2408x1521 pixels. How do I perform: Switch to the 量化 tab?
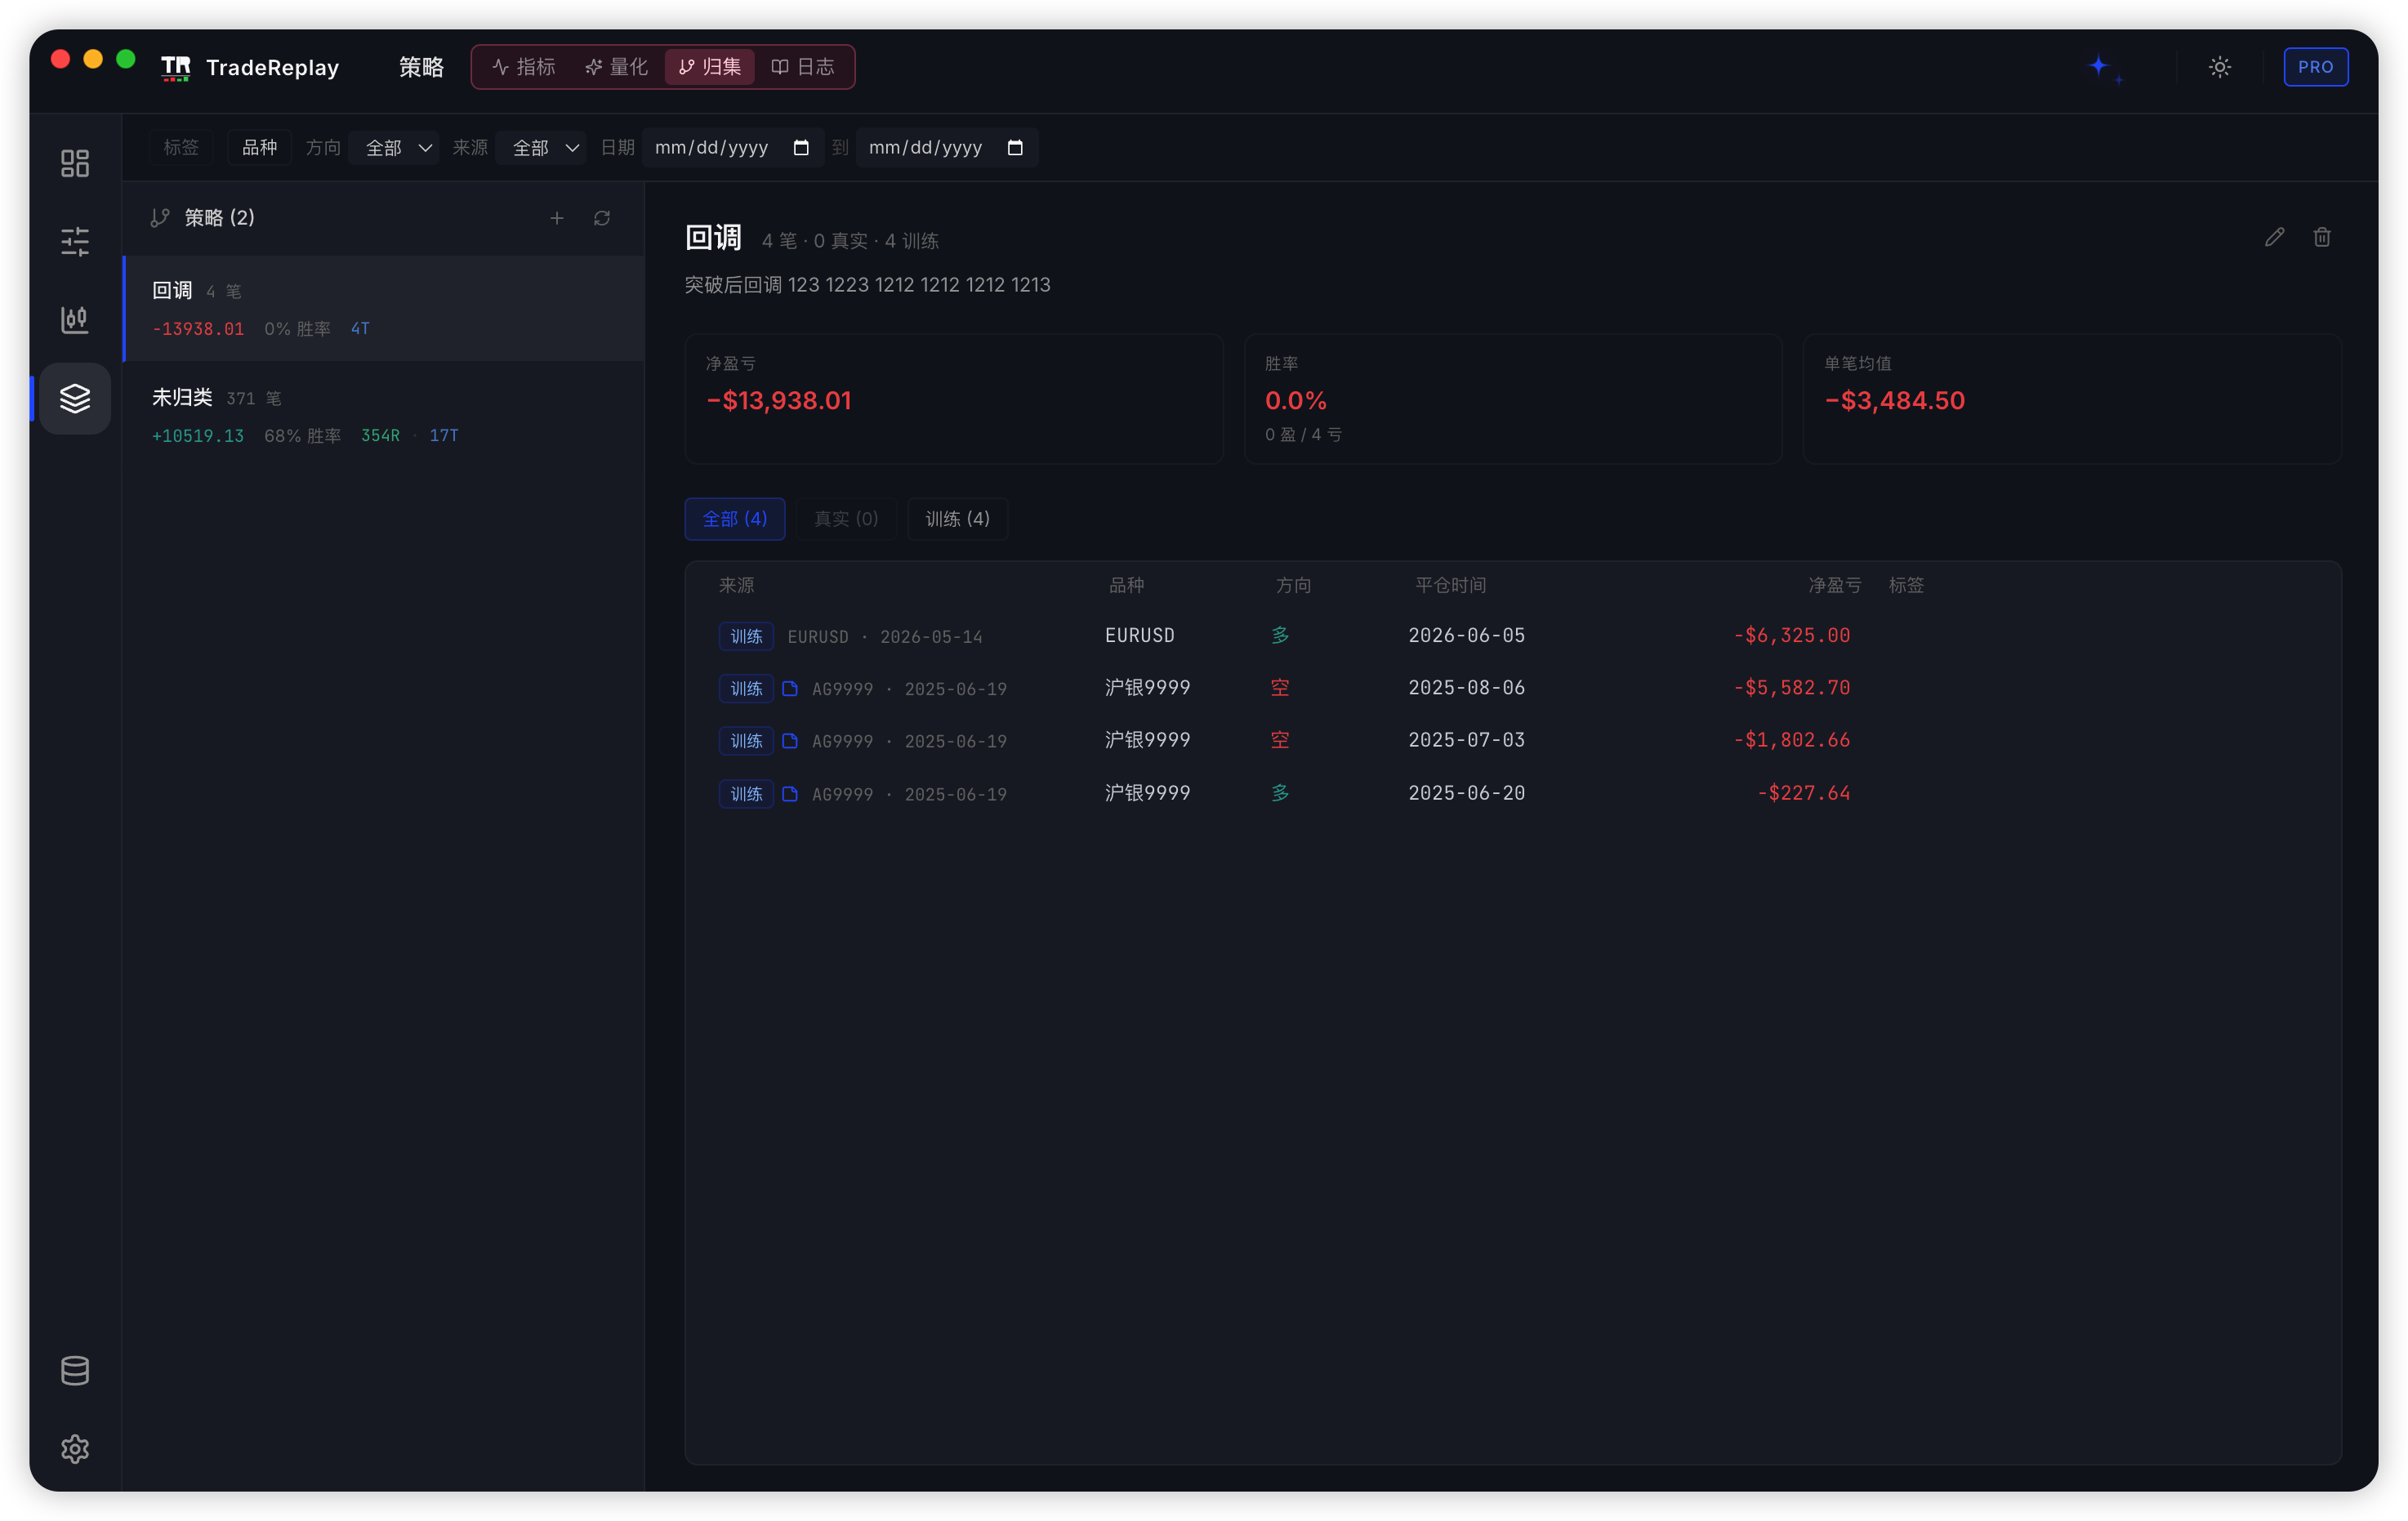(617, 67)
